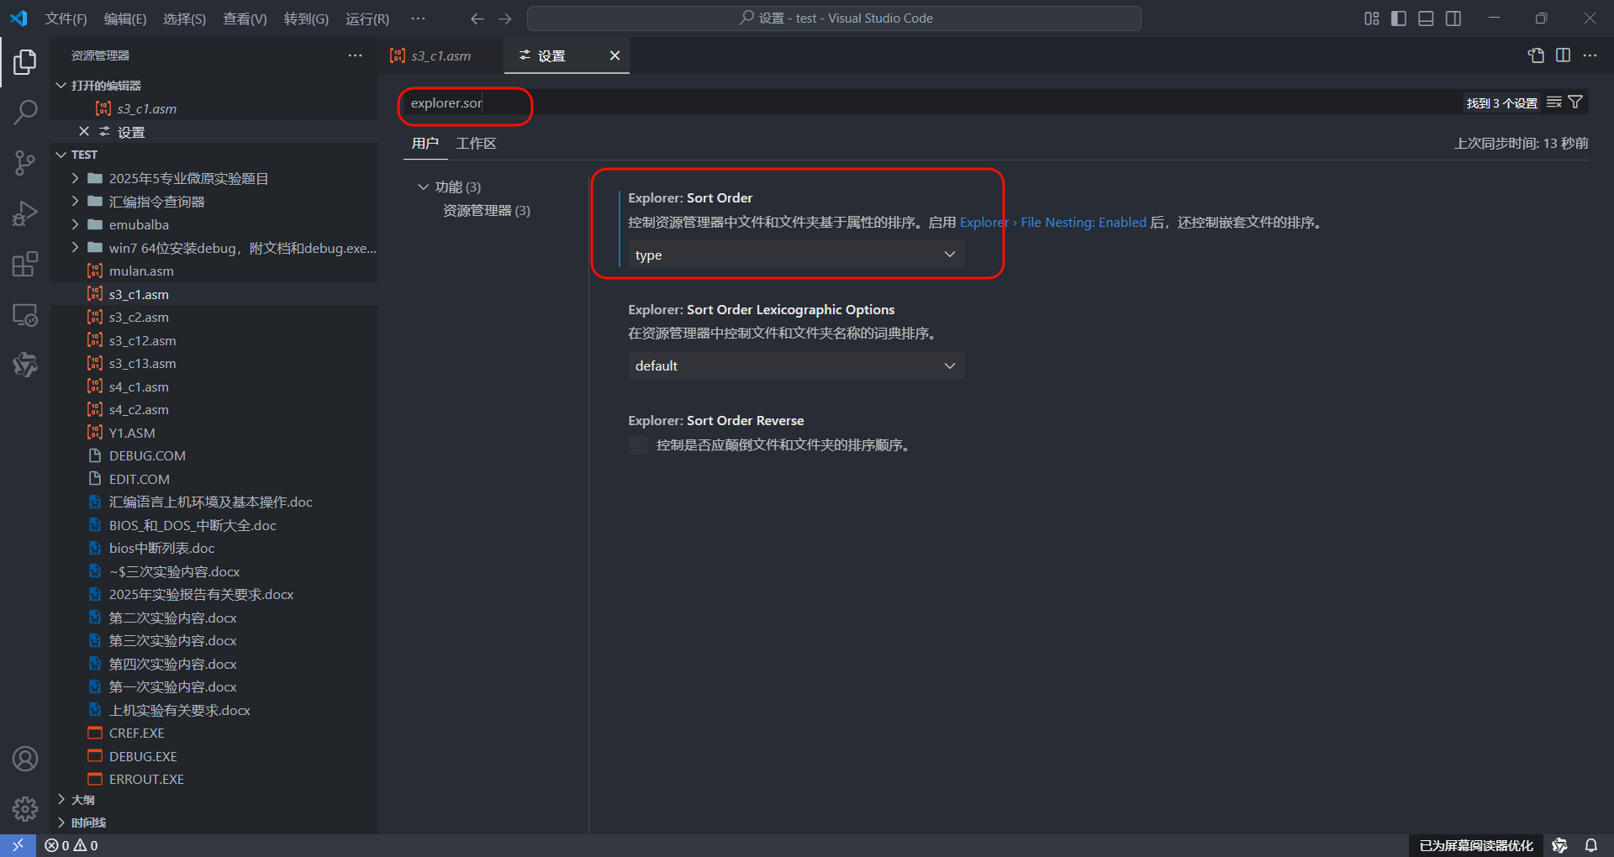Open the 文件(F) menu
The image size is (1614, 857).
coord(66,18)
